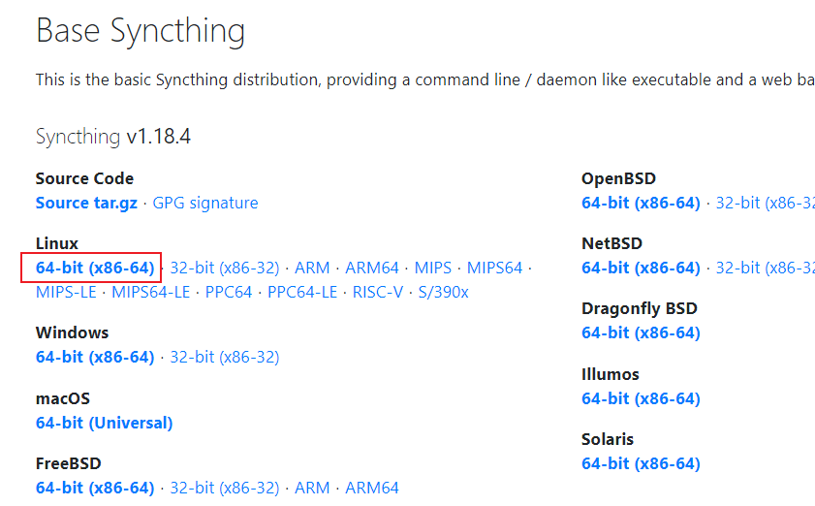This screenshot has width=815, height=506.
Task: Download FreeBSD ARM64 build
Action: click(372, 488)
